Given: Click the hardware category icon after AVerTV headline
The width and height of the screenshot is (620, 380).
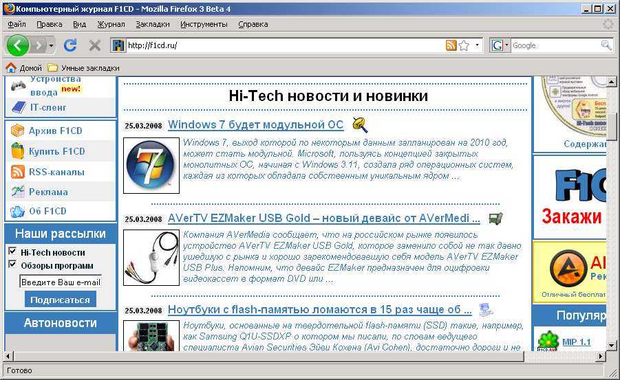Looking at the screenshot, I should 495,218.
